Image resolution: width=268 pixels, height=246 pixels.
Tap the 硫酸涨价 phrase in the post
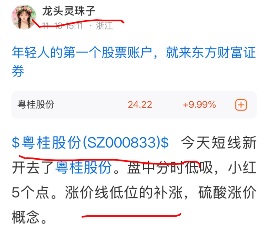pyautogui.click(x=227, y=192)
